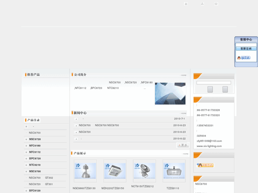Click the www.sis-lighting.com website text

click(209, 146)
